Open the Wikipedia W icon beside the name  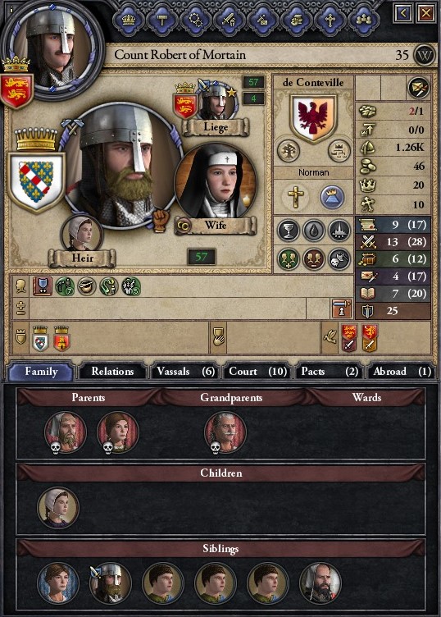[425, 55]
